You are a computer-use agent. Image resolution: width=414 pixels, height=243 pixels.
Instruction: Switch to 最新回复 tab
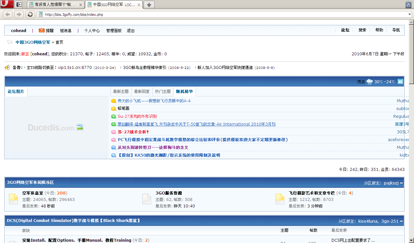142,92
